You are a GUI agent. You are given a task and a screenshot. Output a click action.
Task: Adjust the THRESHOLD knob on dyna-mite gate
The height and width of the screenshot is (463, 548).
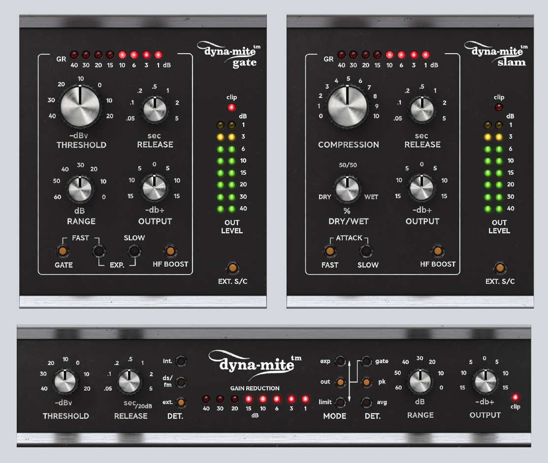point(80,106)
